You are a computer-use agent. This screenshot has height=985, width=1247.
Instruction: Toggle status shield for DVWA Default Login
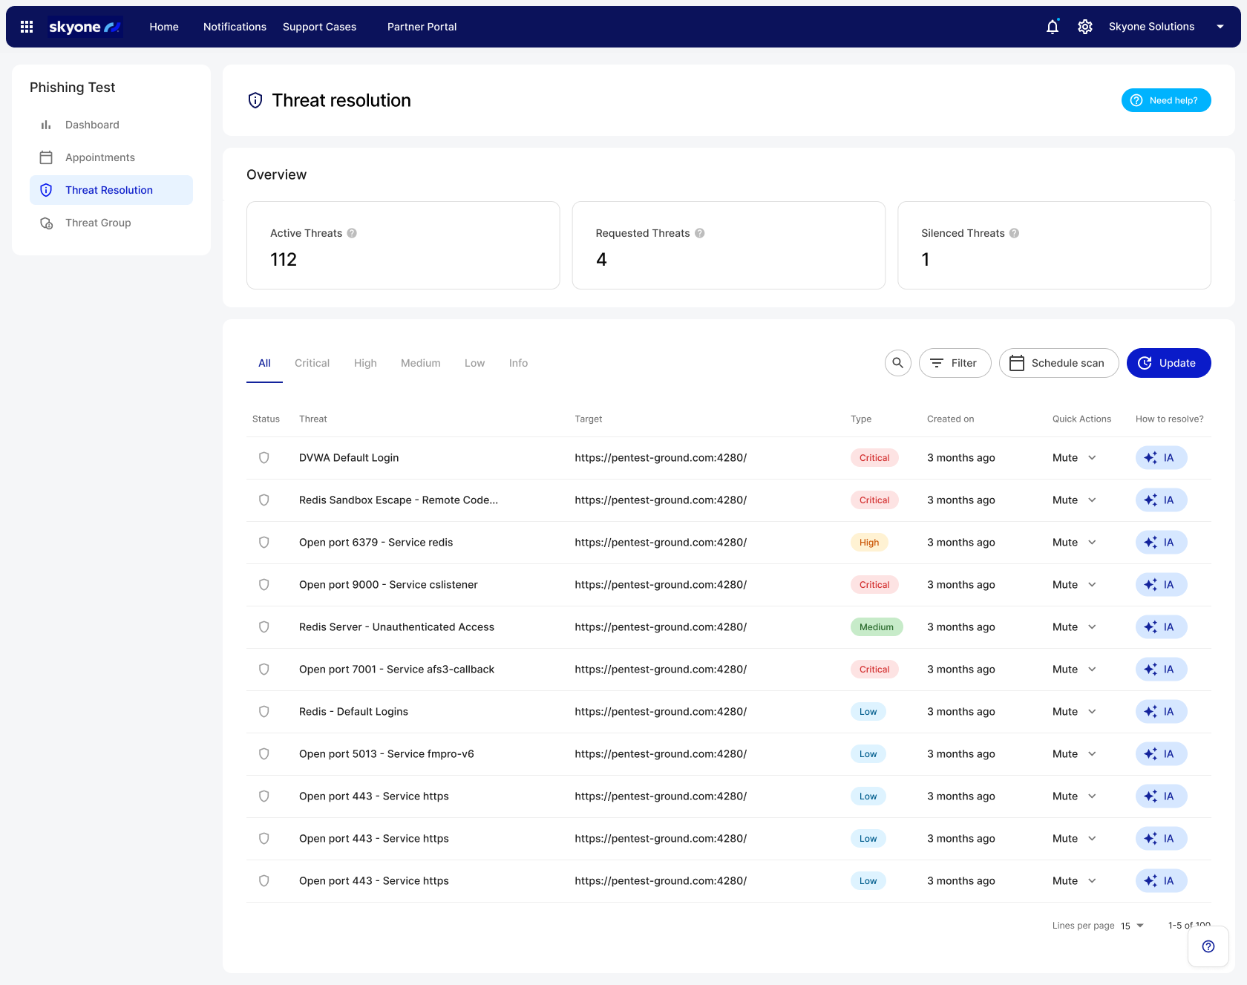264,458
